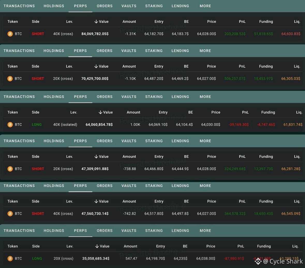
Task: Click the 66,545.09$ liquidation price
Action: click(291, 214)
